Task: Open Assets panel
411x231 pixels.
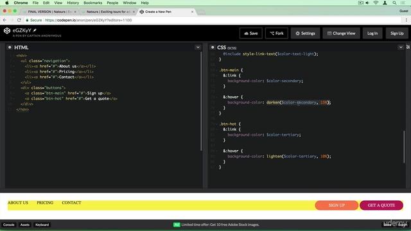Action: [25, 225]
